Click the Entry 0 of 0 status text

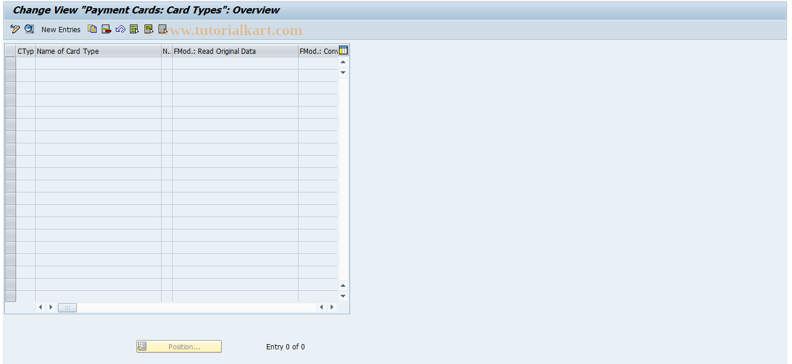coord(286,347)
